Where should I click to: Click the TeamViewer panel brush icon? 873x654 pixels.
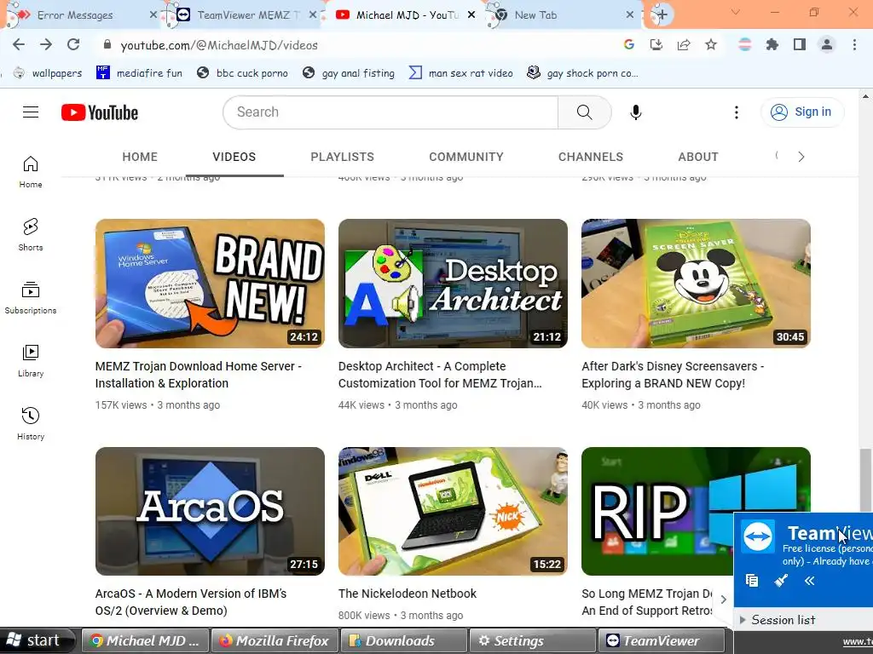tap(781, 581)
